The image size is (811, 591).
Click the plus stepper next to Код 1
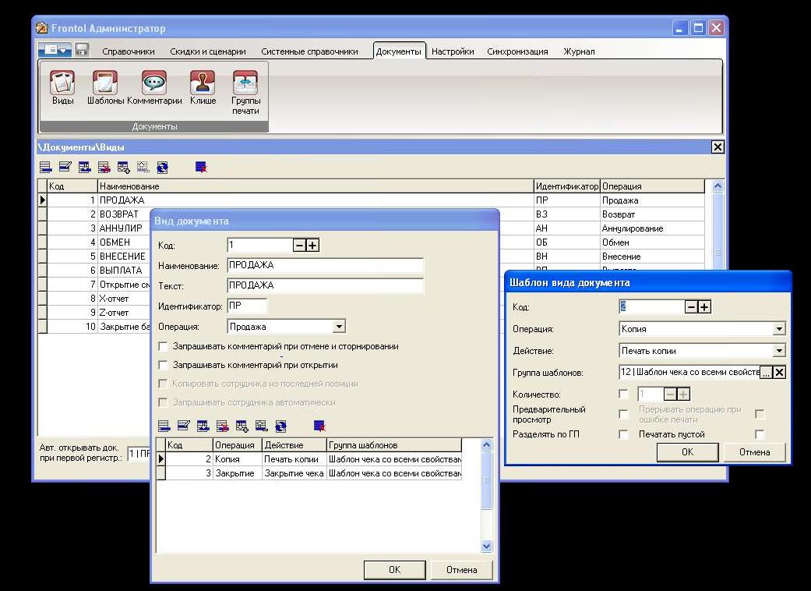point(312,246)
